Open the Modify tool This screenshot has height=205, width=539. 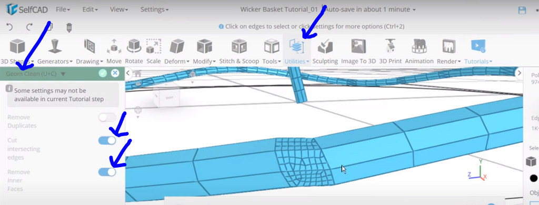tap(204, 52)
